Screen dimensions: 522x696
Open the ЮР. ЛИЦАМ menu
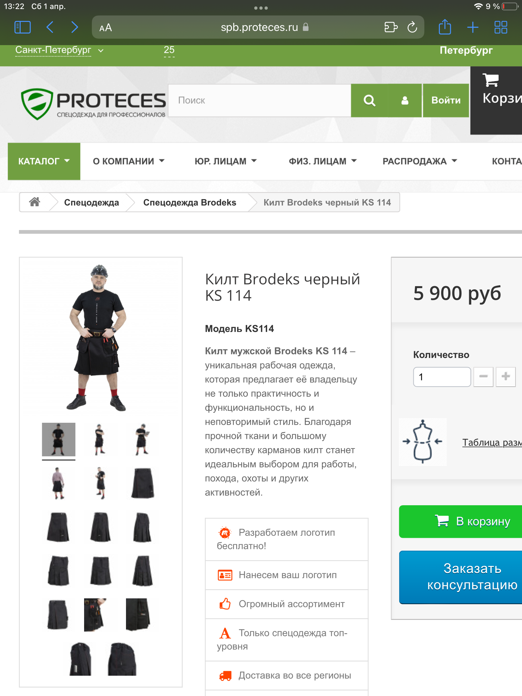(226, 161)
